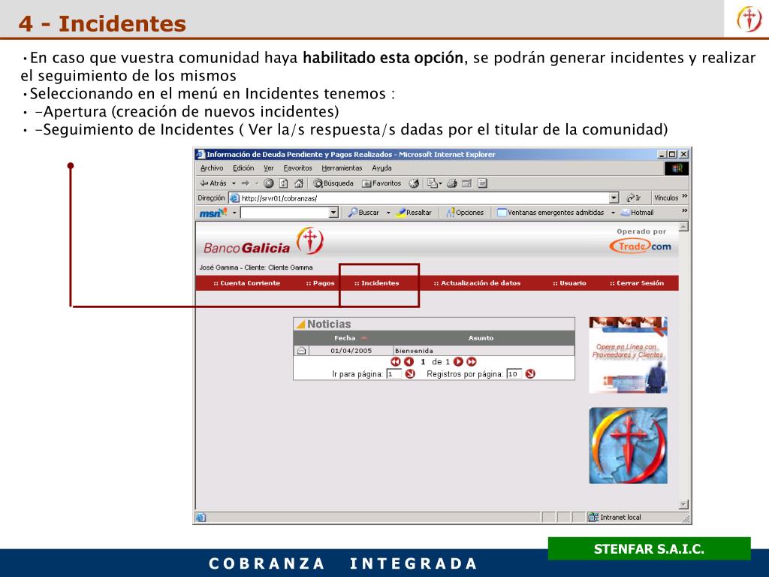Click the Trade.com logo

(641, 246)
